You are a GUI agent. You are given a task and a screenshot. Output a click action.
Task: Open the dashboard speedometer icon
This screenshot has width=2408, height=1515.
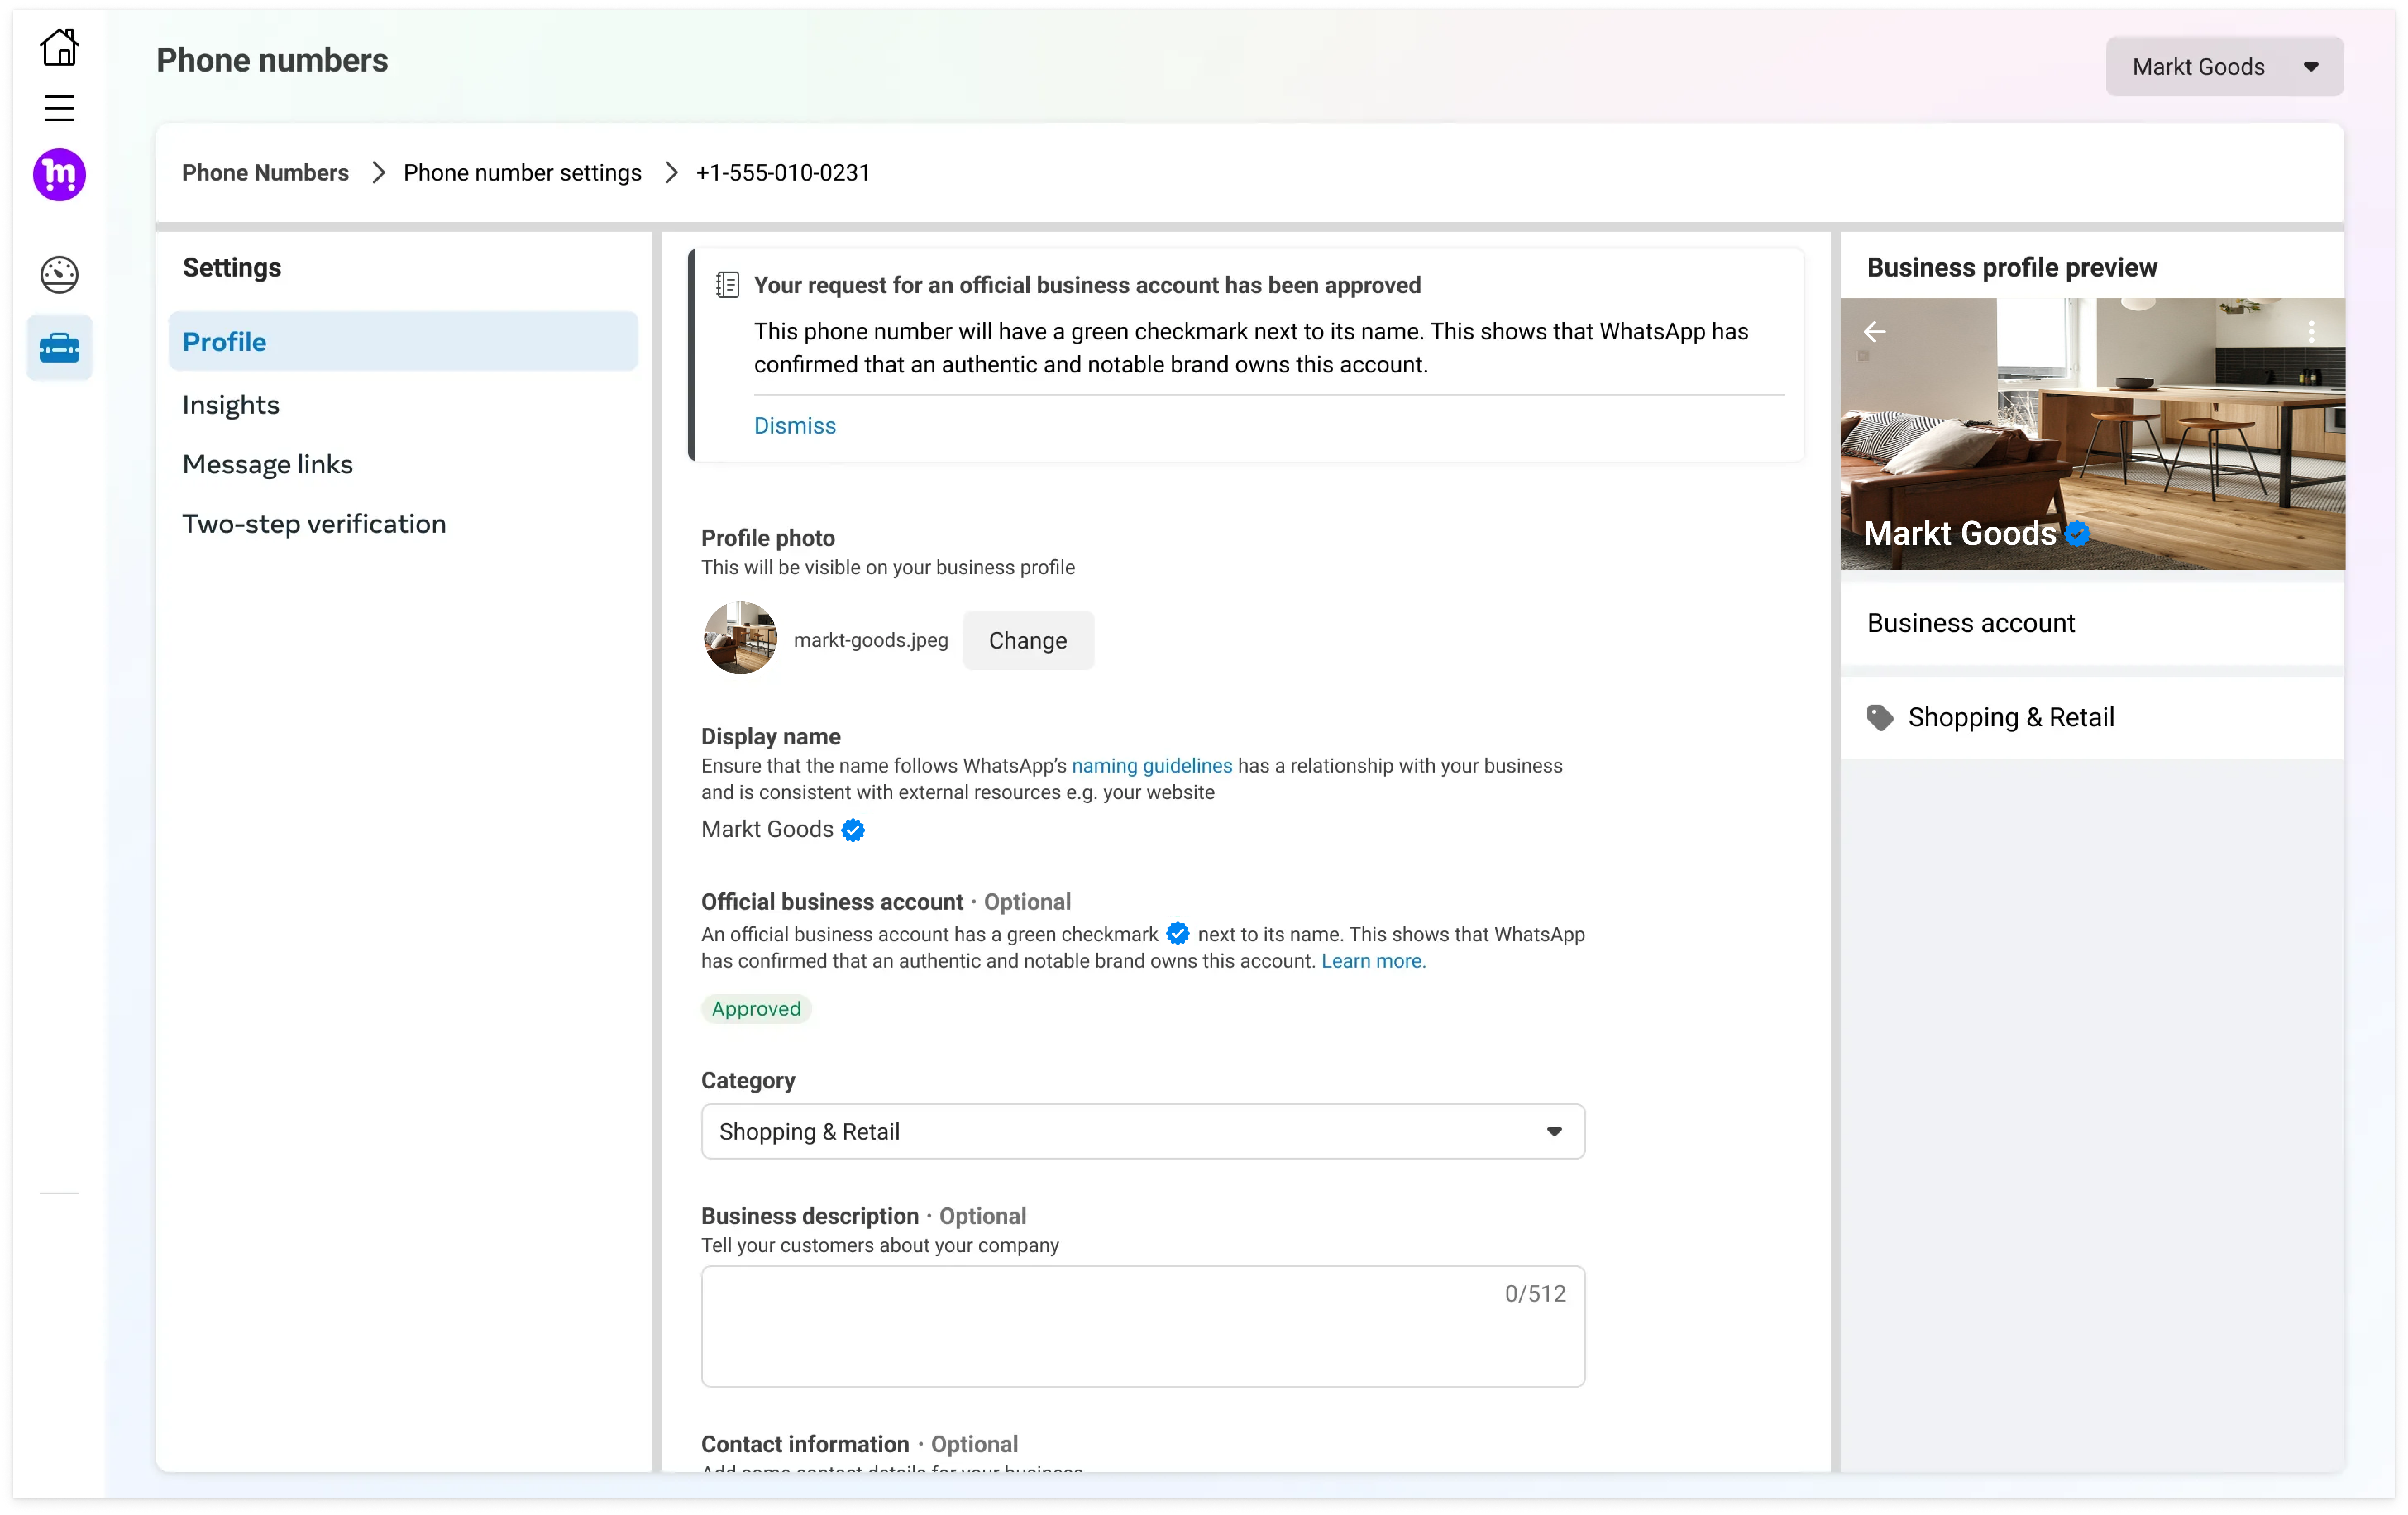click(x=59, y=274)
